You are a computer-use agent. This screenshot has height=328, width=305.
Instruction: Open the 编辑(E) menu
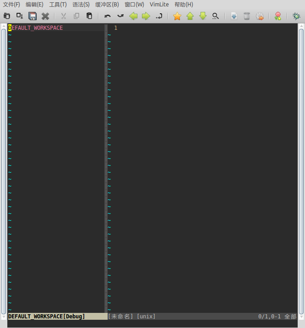coord(34,5)
